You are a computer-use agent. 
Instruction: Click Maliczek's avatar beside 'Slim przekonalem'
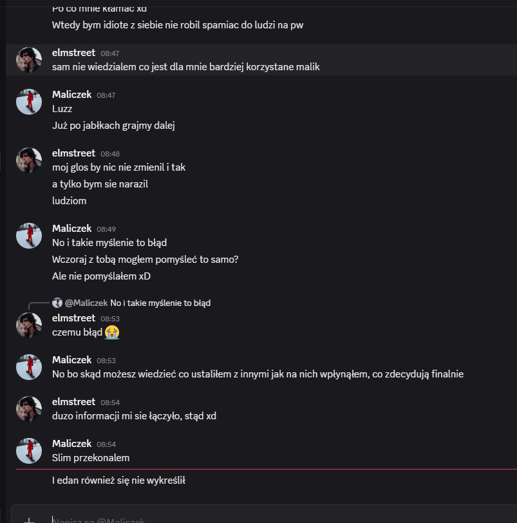tap(29, 451)
